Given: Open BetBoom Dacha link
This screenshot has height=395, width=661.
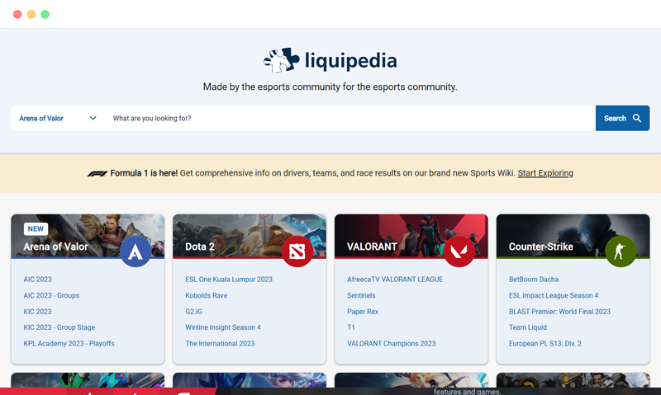Looking at the screenshot, I should click(534, 280).
